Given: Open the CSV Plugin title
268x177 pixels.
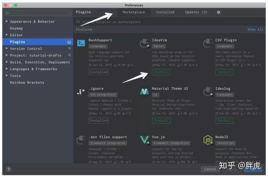Looking at the screenshot, I should [226, 40].
